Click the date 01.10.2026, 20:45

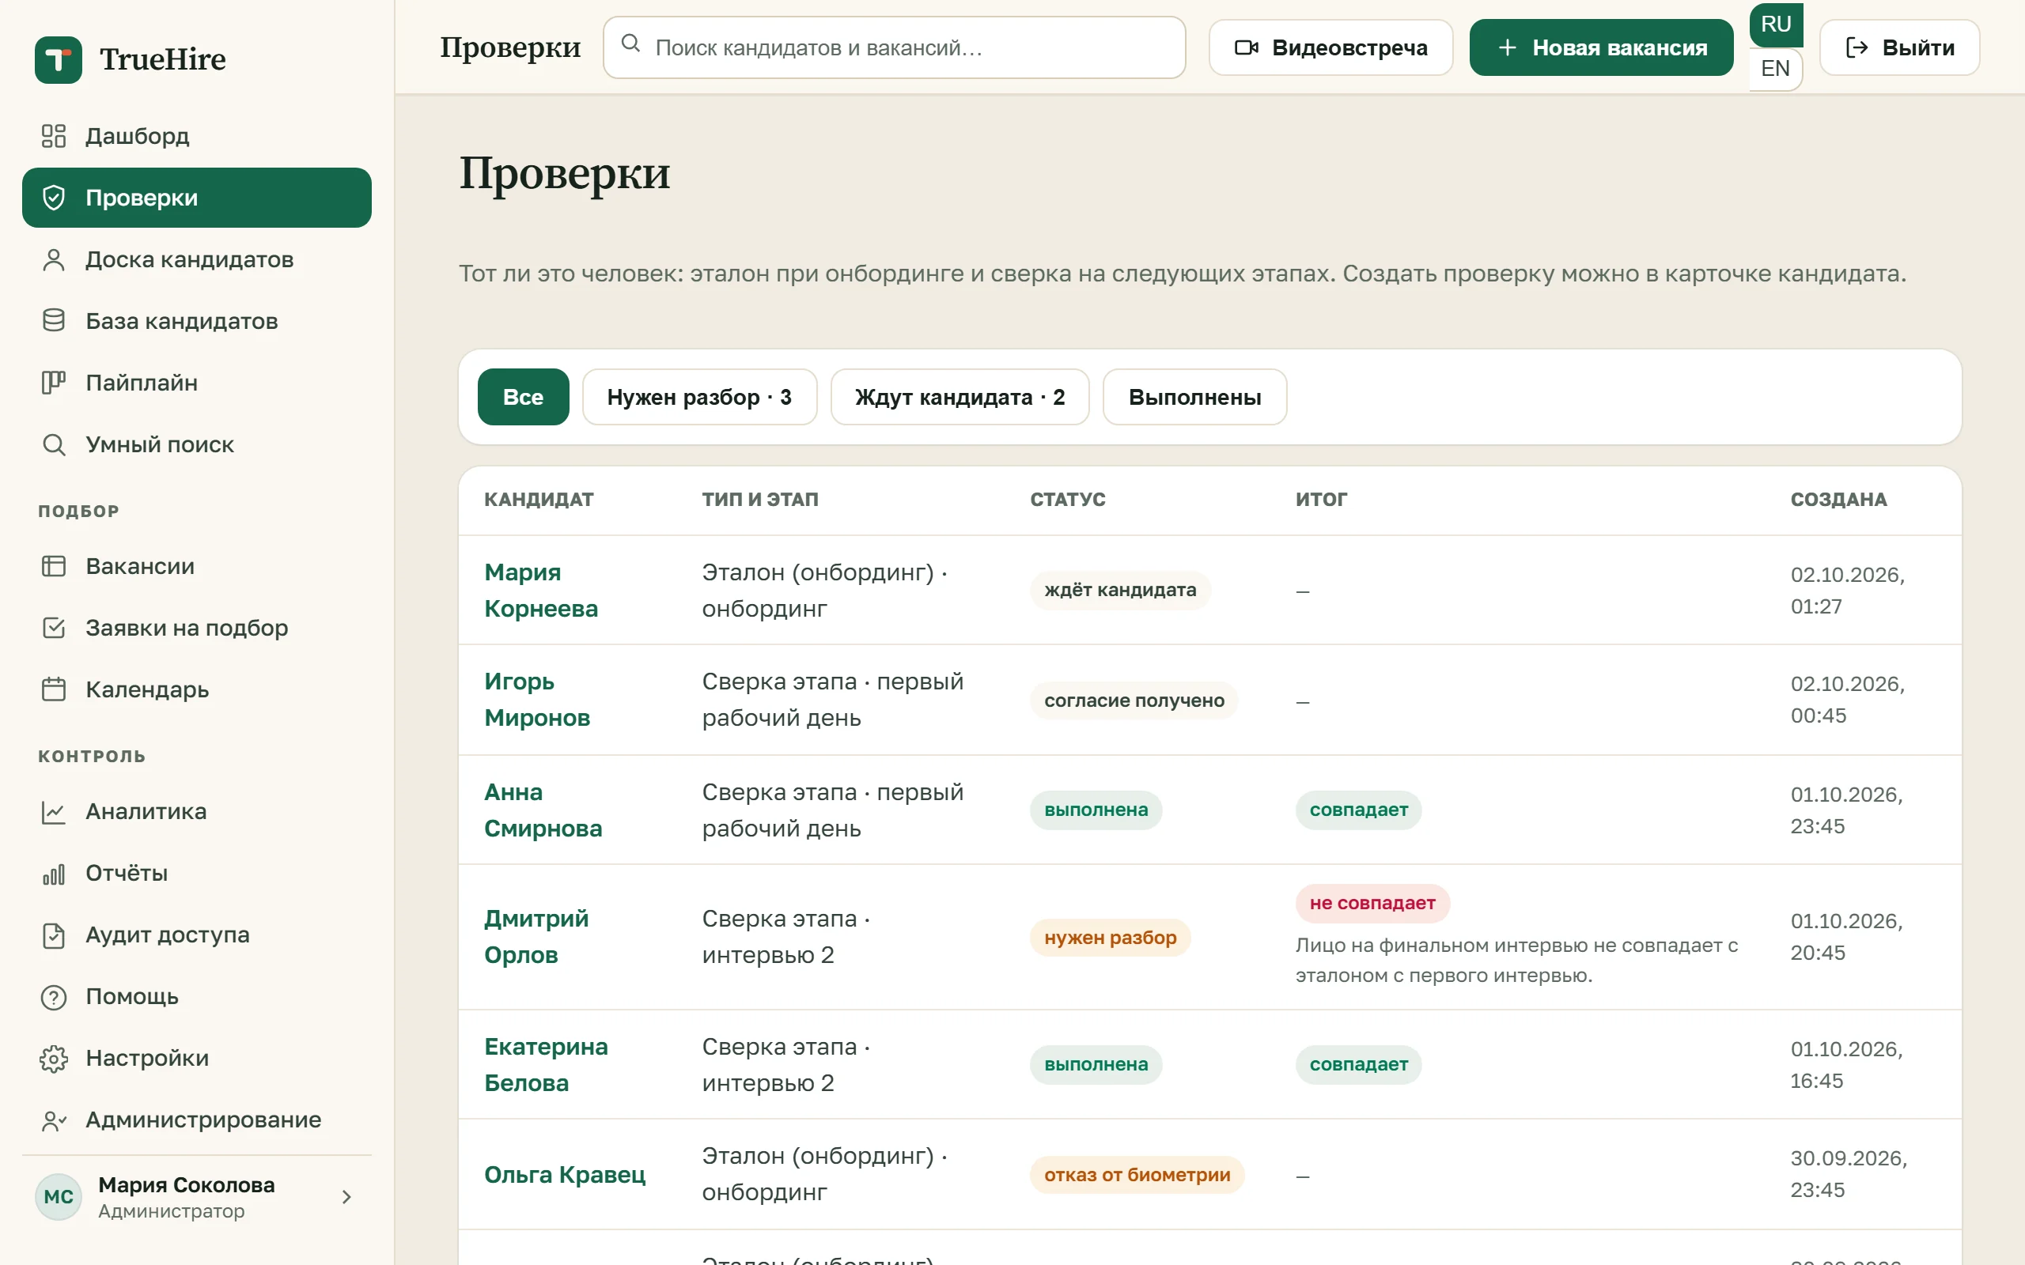(x=1847, y=936)
